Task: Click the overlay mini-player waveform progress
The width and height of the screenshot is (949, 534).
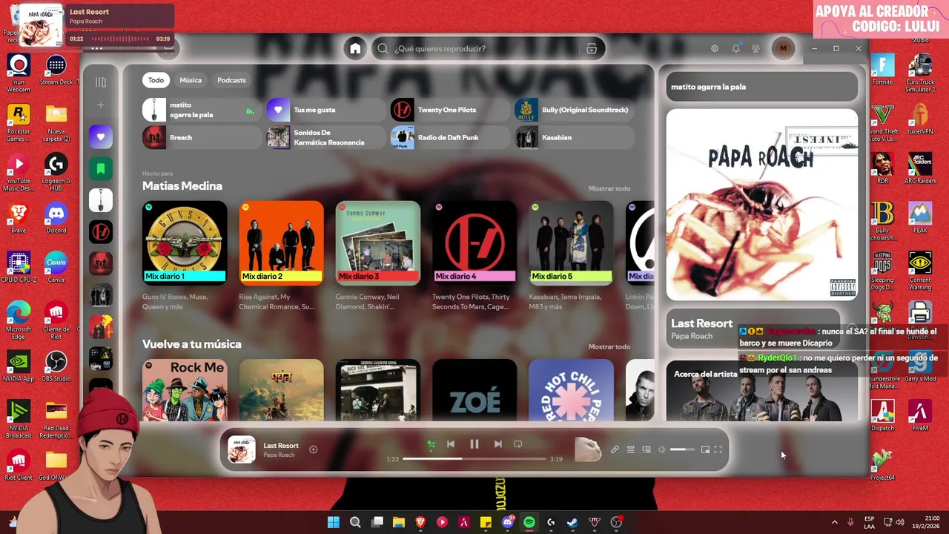Action: pos(120,39)
